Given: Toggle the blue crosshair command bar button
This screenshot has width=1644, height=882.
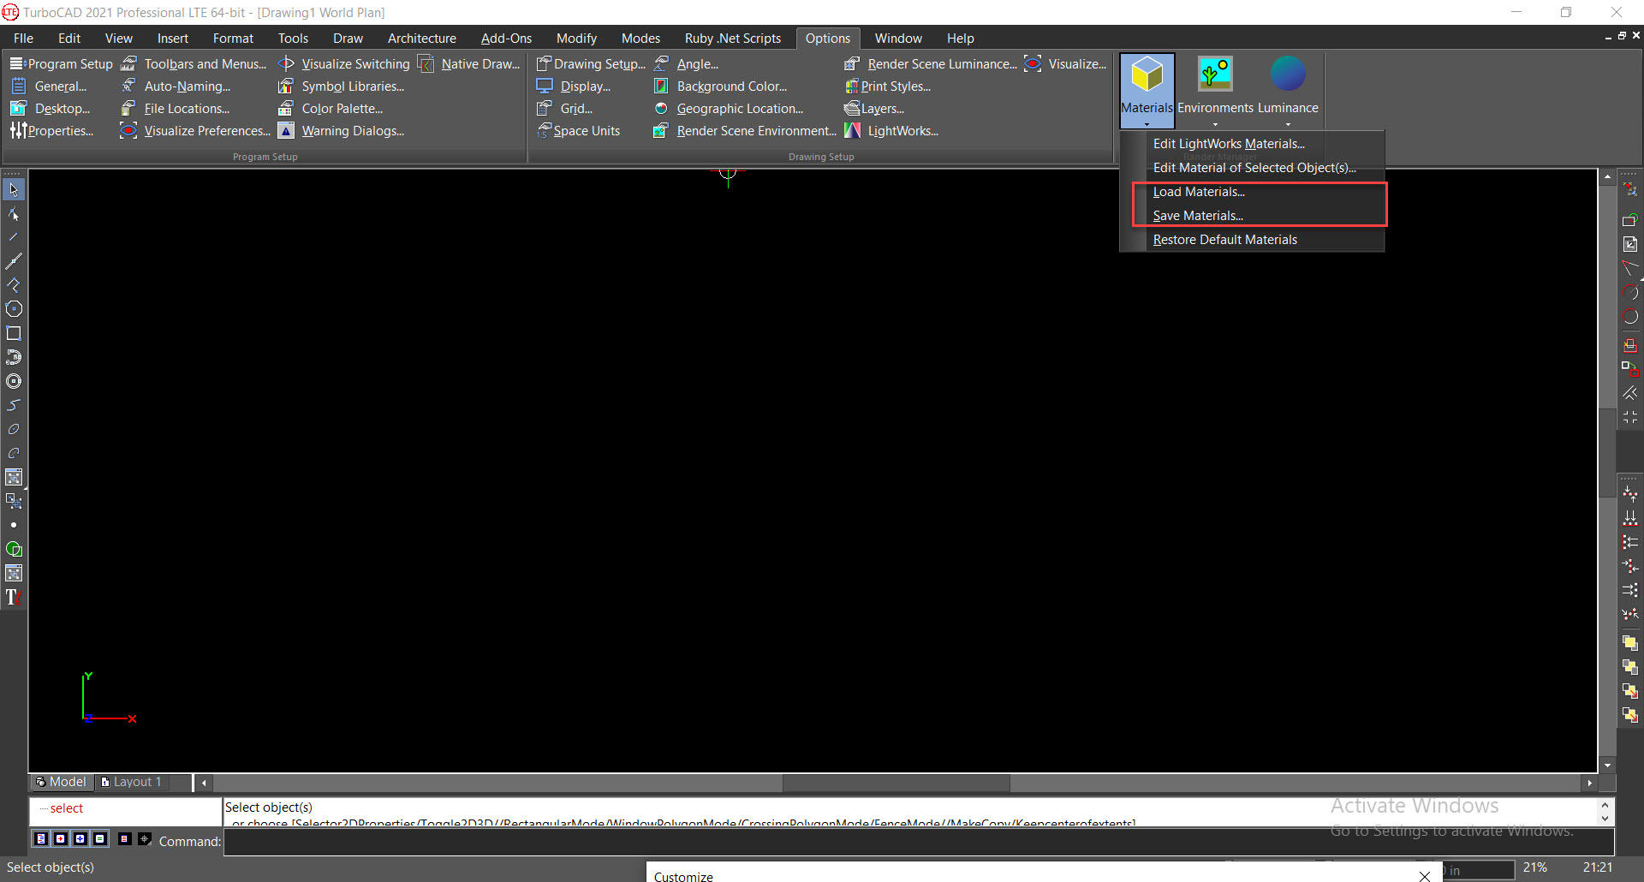Looking at the screenshot, I should 80,839.
